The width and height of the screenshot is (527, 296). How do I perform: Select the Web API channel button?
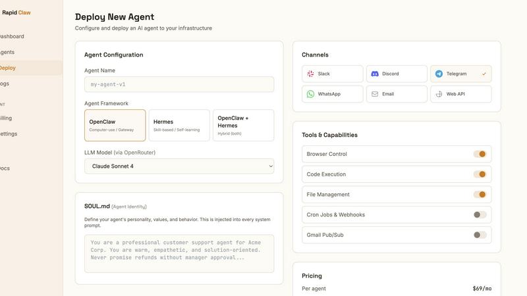(460, 94)
